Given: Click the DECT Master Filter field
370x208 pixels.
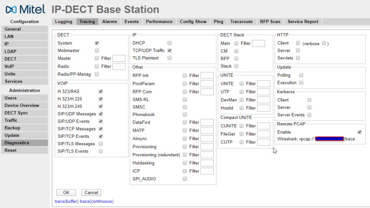Looking at the screenshot, I should 119,59.
